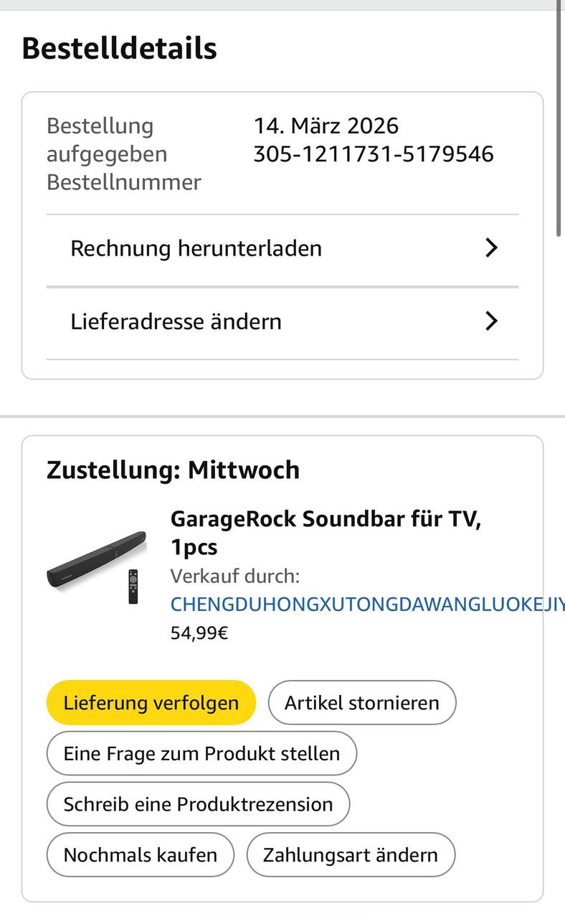The width and height of the screenshot is (565, 919).
Task: Tap the order number 305-1211731-5179546
Action: 373,154
